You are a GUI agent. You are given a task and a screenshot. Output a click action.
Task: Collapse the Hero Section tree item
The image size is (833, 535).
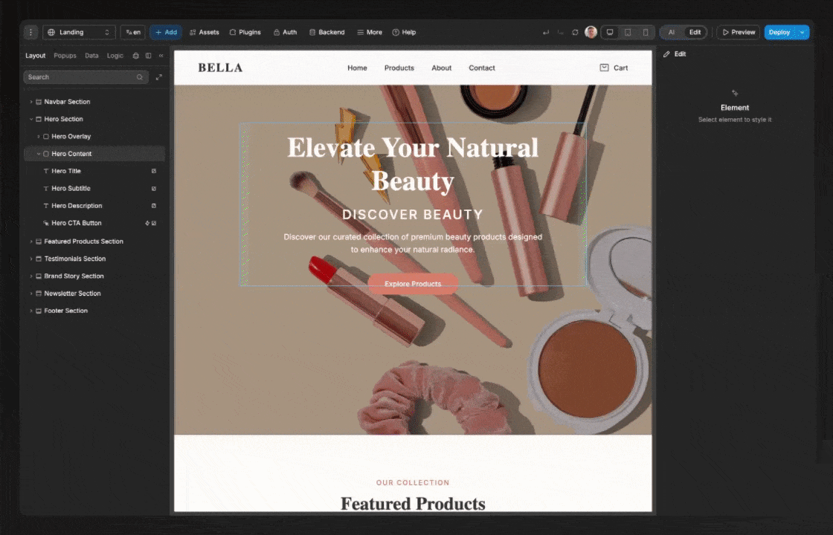click(x=31, y=119)
